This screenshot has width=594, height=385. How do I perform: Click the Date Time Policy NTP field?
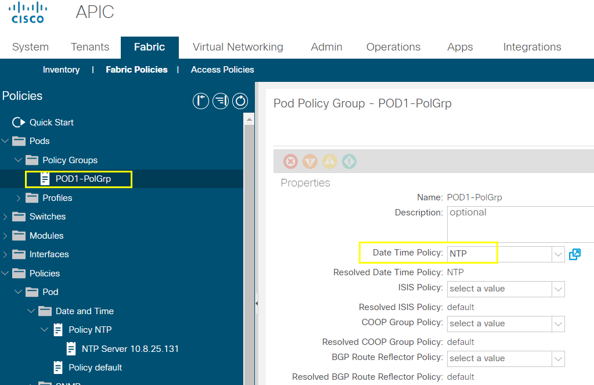pos(499,254)
